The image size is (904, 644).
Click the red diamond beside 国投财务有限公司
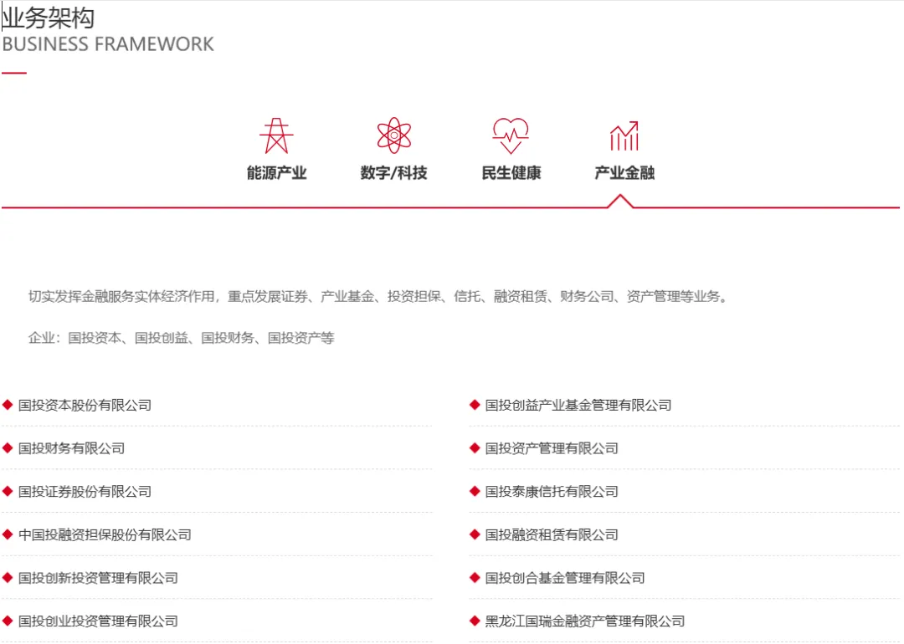8,448
